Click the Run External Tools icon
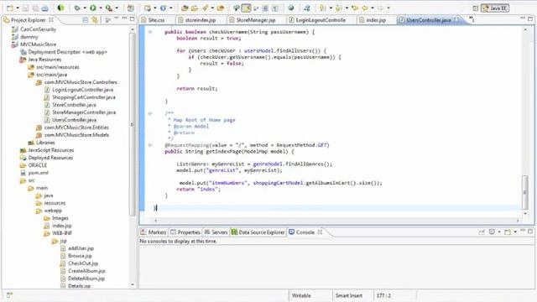 click(x=109, y=8)
